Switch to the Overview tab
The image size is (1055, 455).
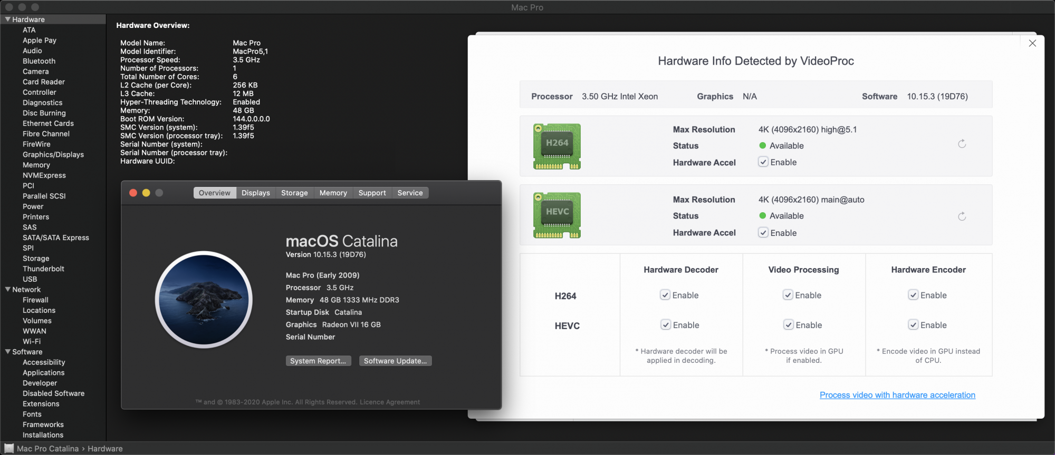(215, 193)
